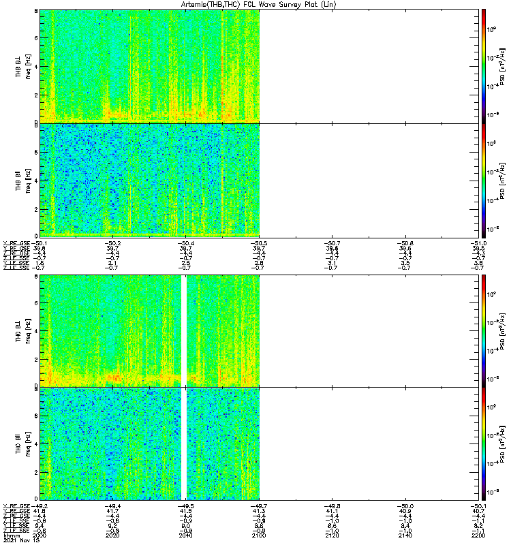Click the X_RE_GSE value -50.0

(x=405, y=506)
